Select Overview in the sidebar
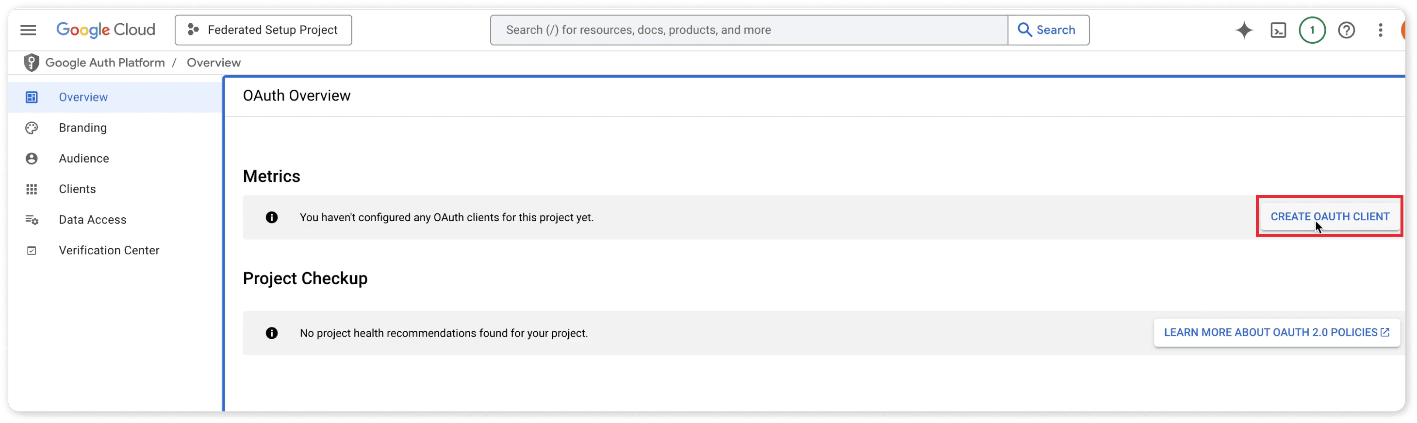 coord(83,98)
